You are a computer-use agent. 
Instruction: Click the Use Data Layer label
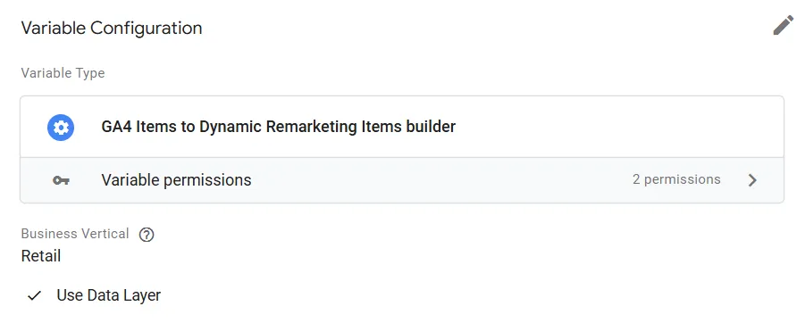109,295
